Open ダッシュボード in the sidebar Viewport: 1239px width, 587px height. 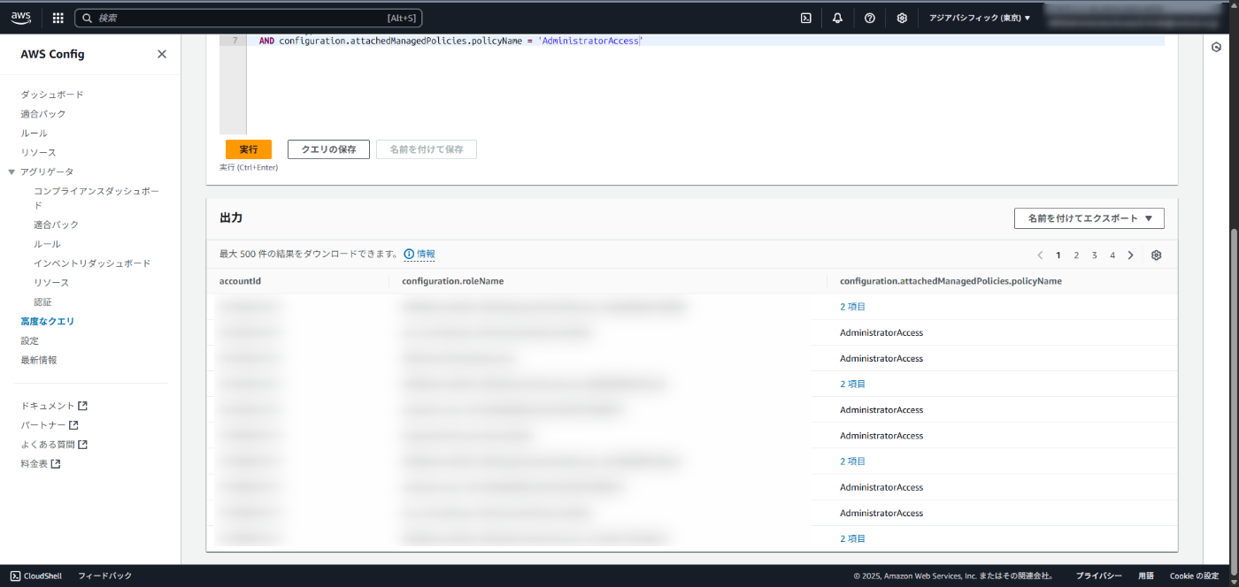52,95
